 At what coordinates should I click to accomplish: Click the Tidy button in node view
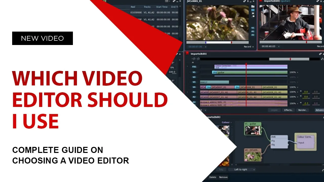(x=221, y=170)
